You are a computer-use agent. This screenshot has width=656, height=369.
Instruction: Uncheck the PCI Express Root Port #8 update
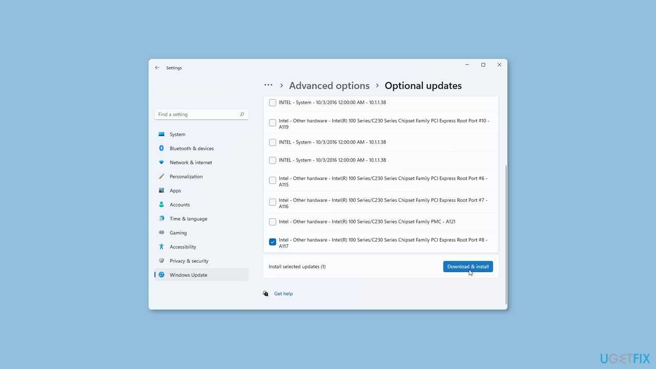273,242
